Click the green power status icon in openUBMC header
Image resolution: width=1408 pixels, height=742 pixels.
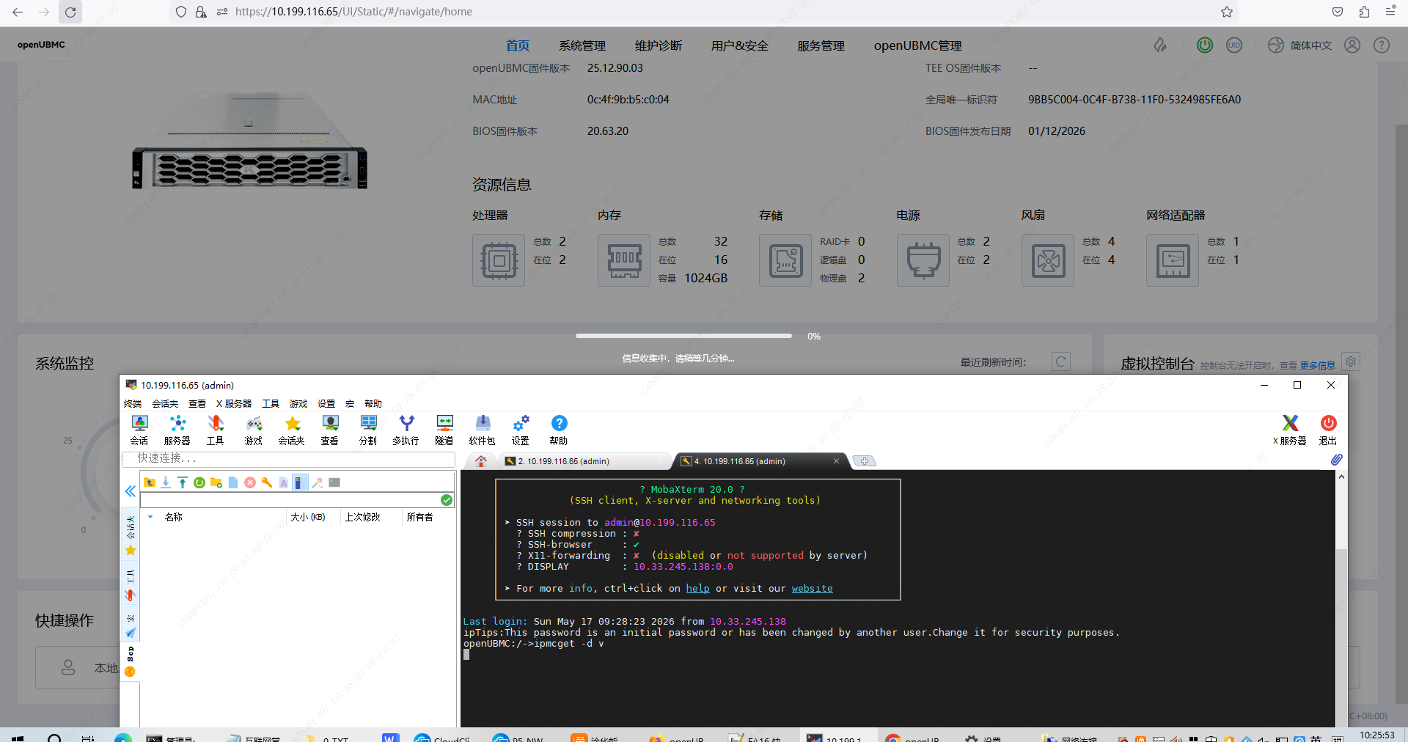coord(1205,45)
